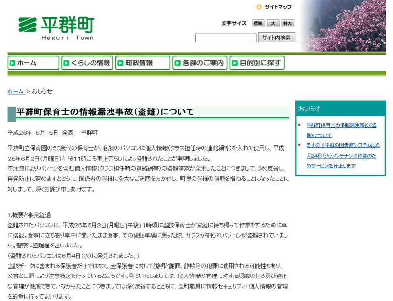Click the teal おしらせ sidebar header

(340, 109)
